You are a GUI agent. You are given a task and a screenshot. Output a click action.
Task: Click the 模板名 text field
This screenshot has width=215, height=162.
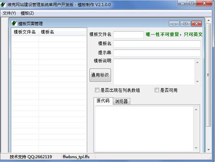(157, 44)
